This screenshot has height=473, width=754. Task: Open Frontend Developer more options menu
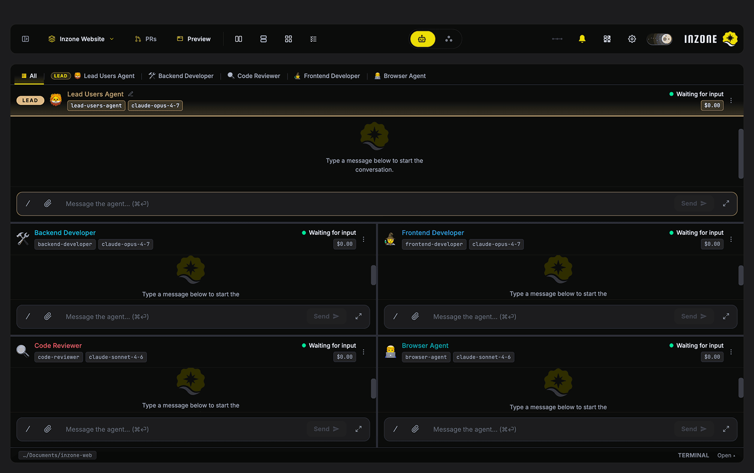(x=731, y=239)
